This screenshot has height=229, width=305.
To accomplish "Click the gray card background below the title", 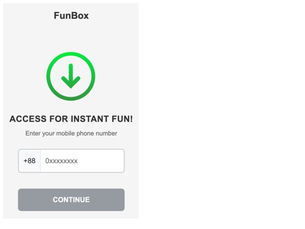I will 71,35.
